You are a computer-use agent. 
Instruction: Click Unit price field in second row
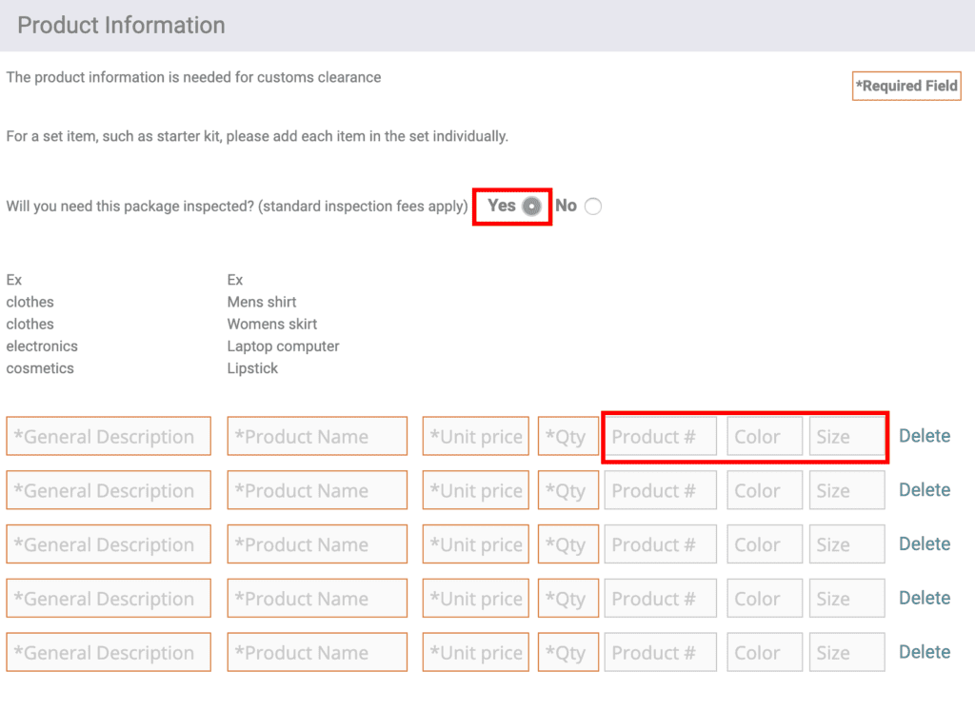click(x=476, y=490)
